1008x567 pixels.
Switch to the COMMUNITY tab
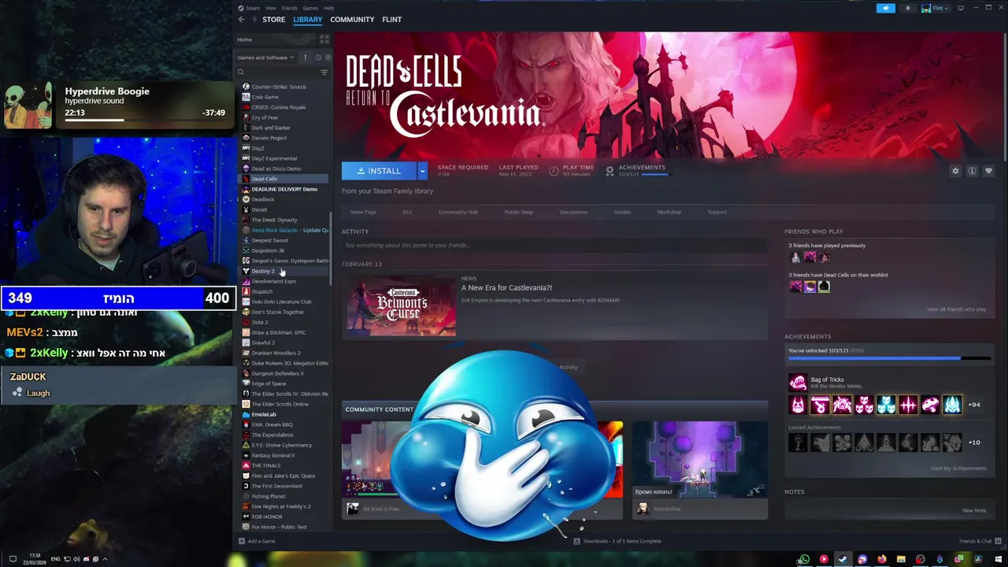352,20
